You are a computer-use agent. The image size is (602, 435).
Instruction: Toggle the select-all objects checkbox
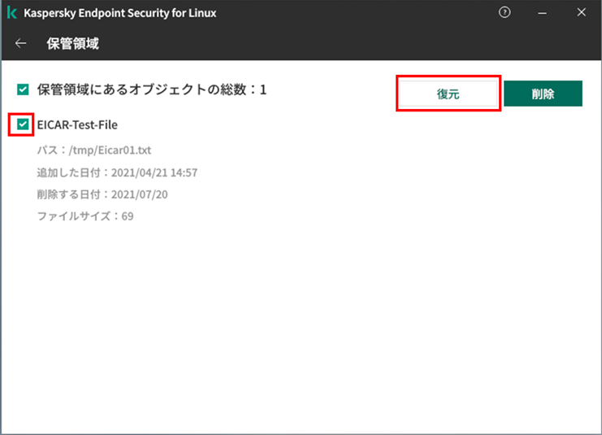(x=23, y=89)
